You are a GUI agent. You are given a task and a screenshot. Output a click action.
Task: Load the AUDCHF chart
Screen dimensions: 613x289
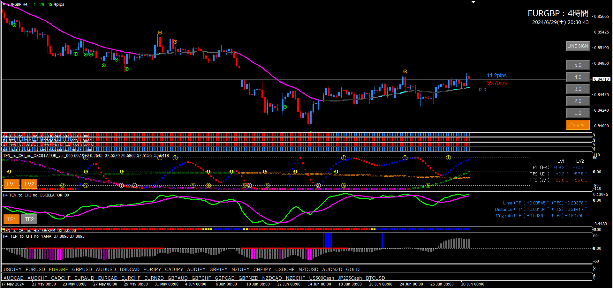tap(37, 278)
